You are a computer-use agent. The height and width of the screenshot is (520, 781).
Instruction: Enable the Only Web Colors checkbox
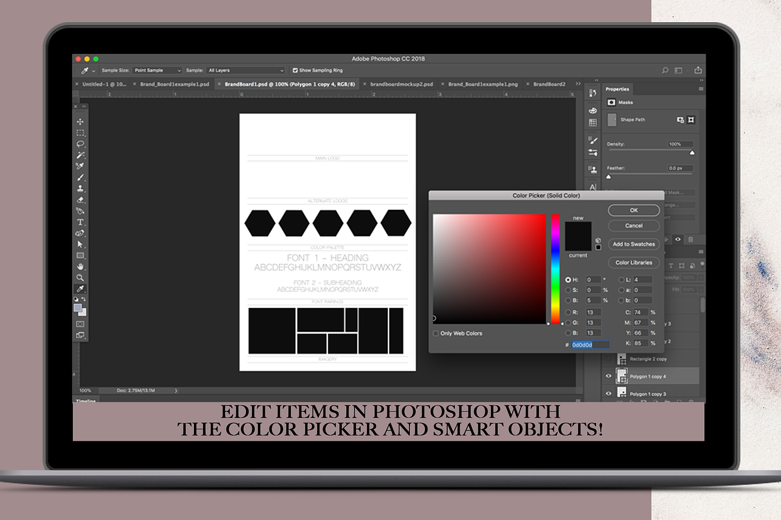[x=435, y=333]
